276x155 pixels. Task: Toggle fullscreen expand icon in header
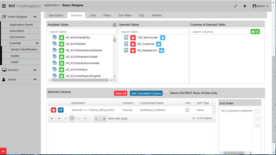(x=236, y=6)
